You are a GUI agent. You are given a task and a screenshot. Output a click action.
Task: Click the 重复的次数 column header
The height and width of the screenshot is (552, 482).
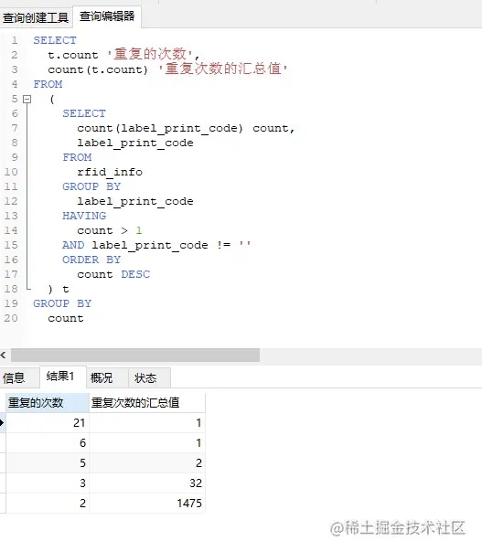click(x=48, y=402)
